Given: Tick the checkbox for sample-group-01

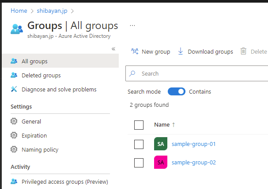Looking at the screenshot, I should coord(139,144).
